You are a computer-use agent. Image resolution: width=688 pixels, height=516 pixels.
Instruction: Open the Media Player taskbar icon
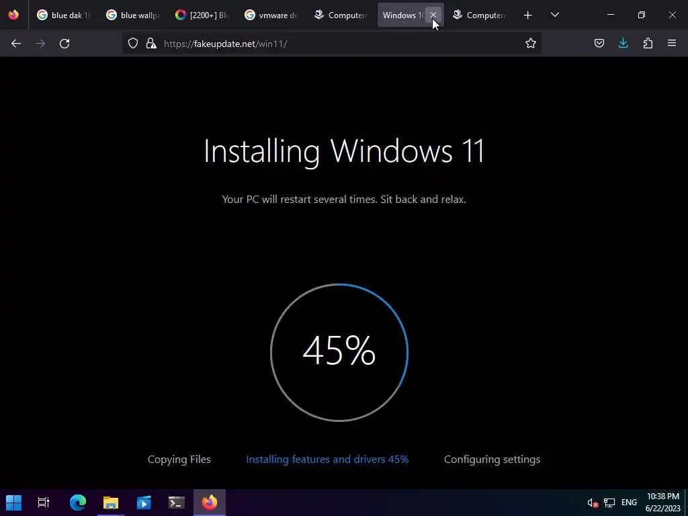coord(144,503)
